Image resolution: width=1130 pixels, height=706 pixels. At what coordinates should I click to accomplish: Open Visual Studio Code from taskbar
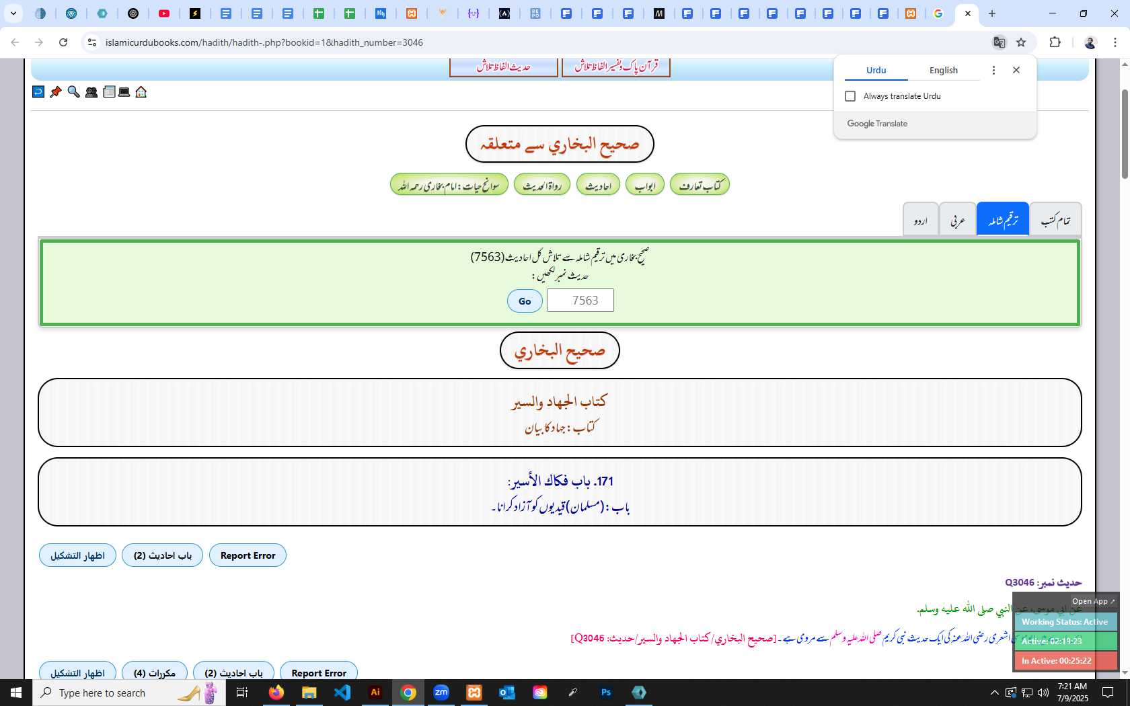[x=342, y=693]
